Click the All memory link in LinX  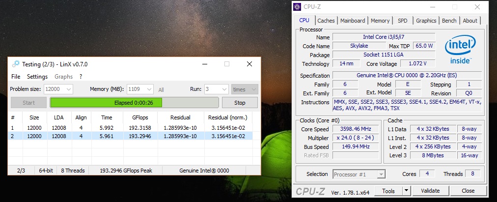coord(161,90)
